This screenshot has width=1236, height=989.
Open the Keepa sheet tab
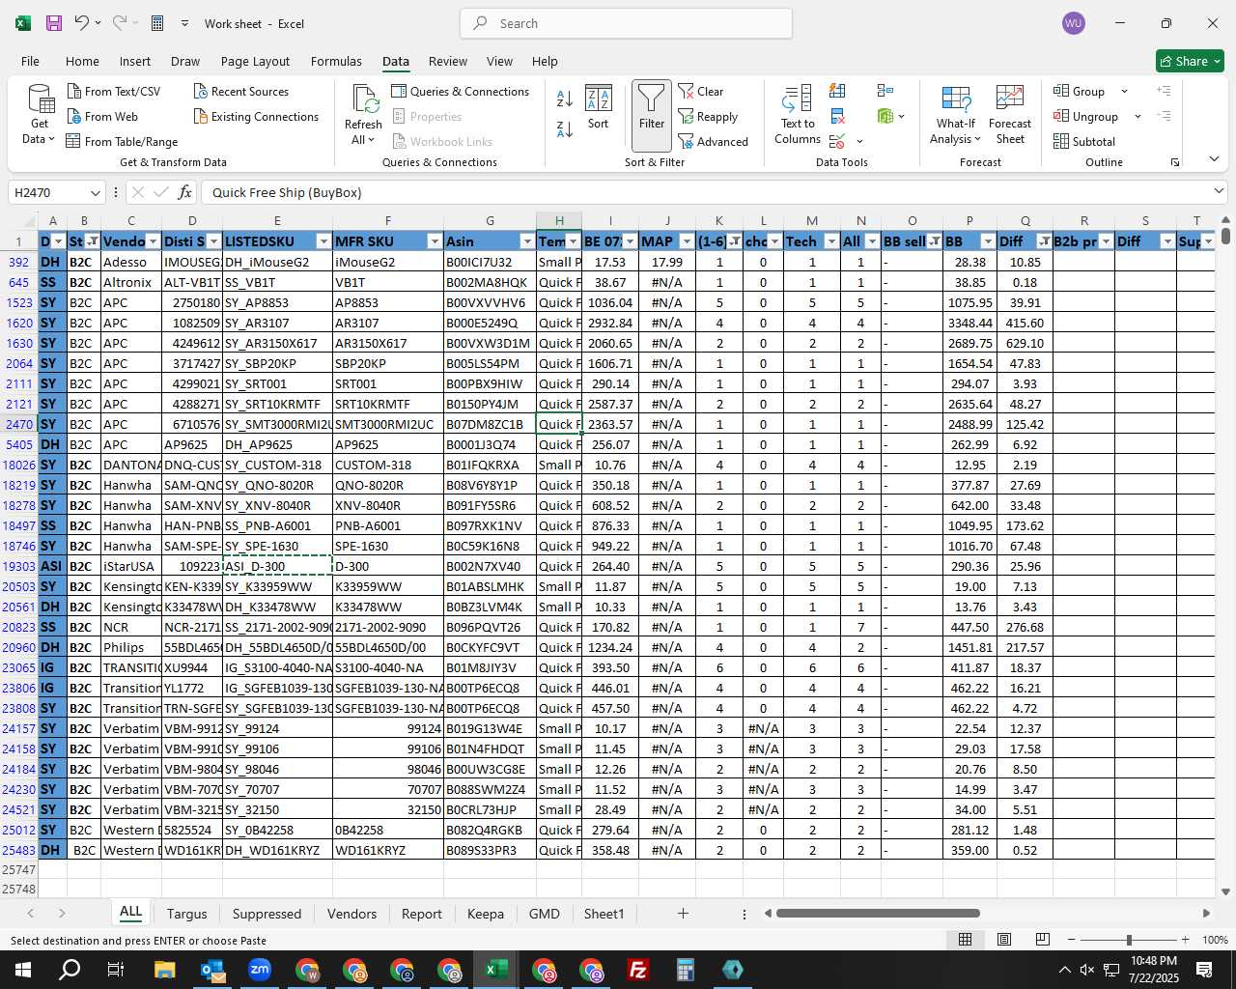[485, 914]
